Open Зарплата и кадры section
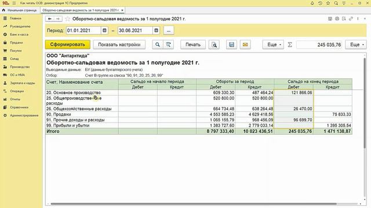 click(x=22, y=83)
